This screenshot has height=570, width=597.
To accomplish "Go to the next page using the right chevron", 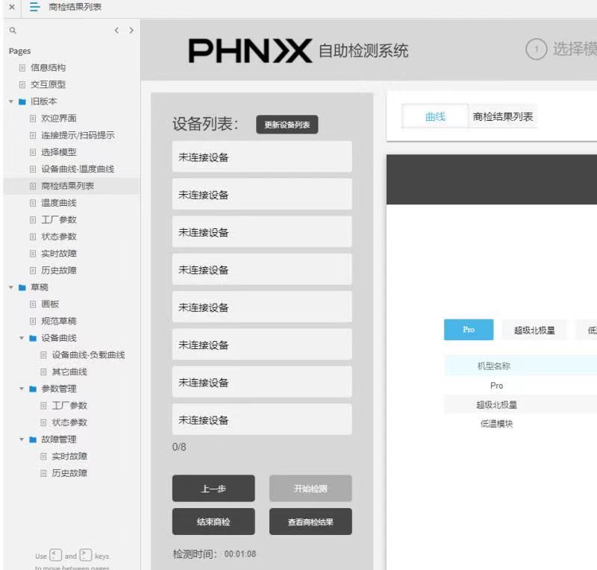I will 131,31.
